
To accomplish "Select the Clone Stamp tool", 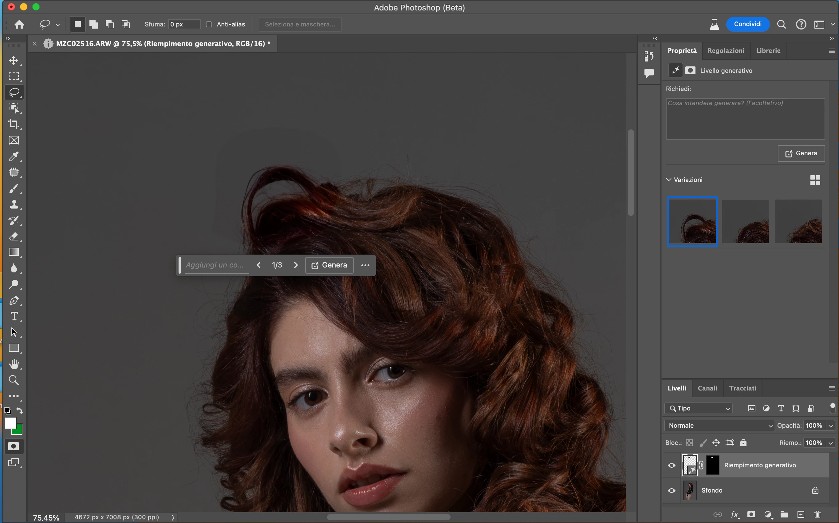I will (14, 204).
